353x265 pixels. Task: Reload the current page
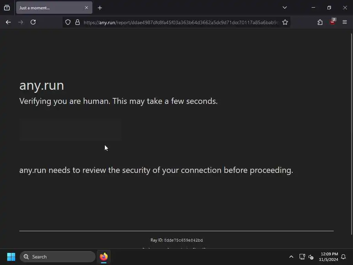tap(33, 22)
